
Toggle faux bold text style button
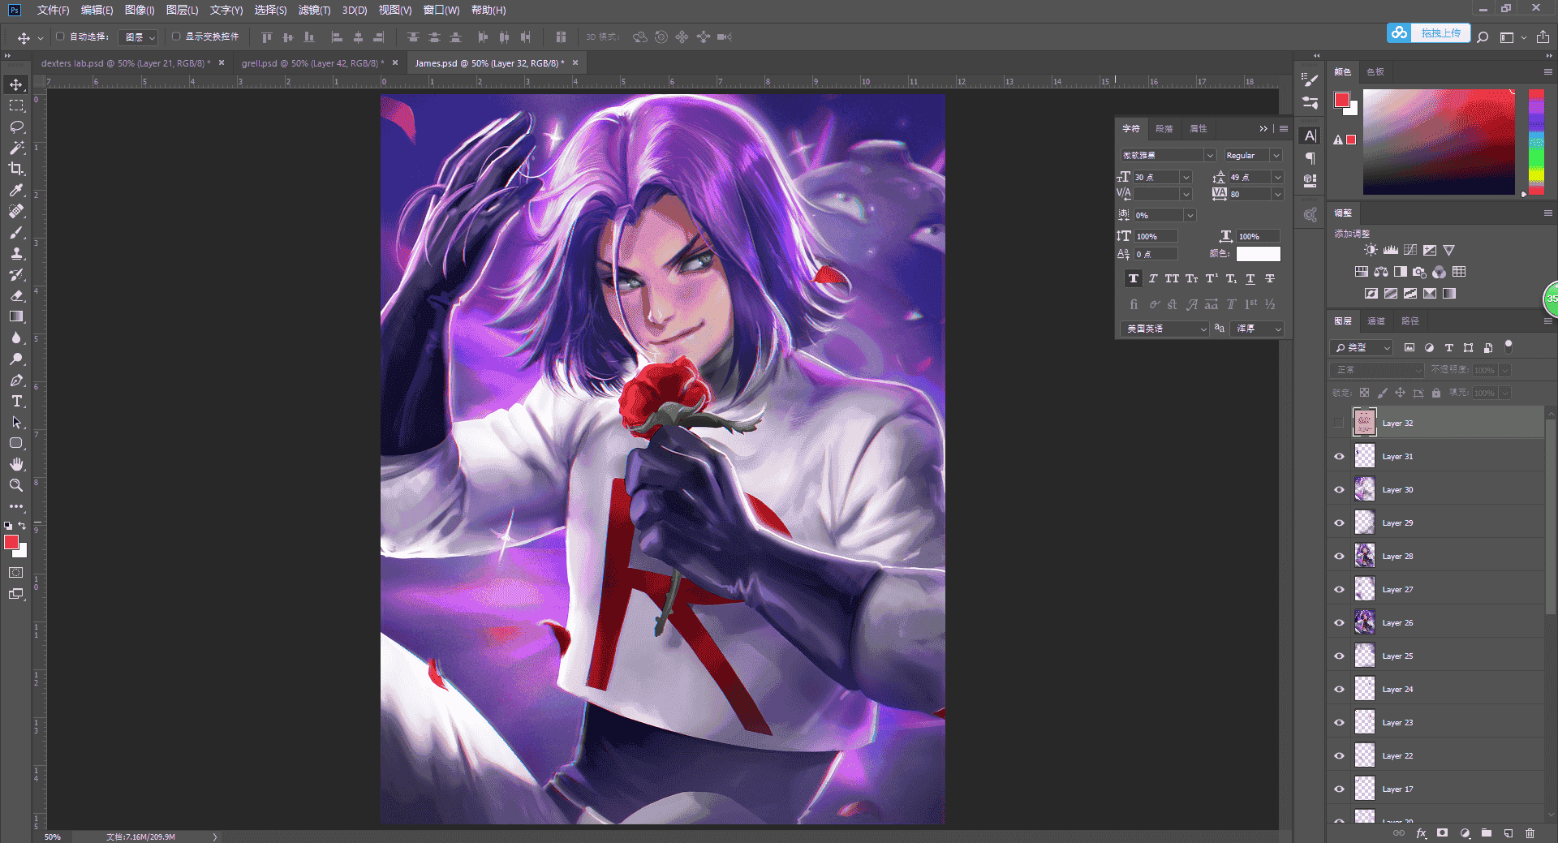tap(1134, 278)
